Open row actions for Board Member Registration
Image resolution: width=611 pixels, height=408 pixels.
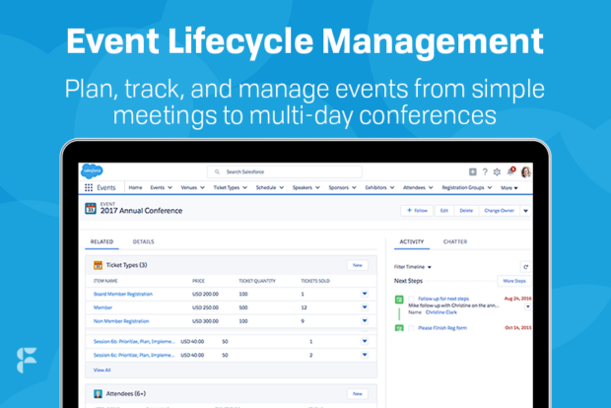pos(365,294)
